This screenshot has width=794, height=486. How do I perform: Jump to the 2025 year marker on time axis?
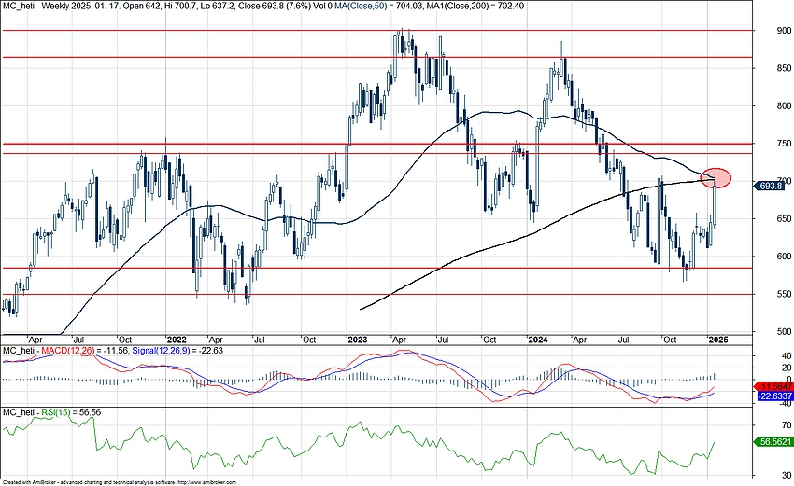716,340
